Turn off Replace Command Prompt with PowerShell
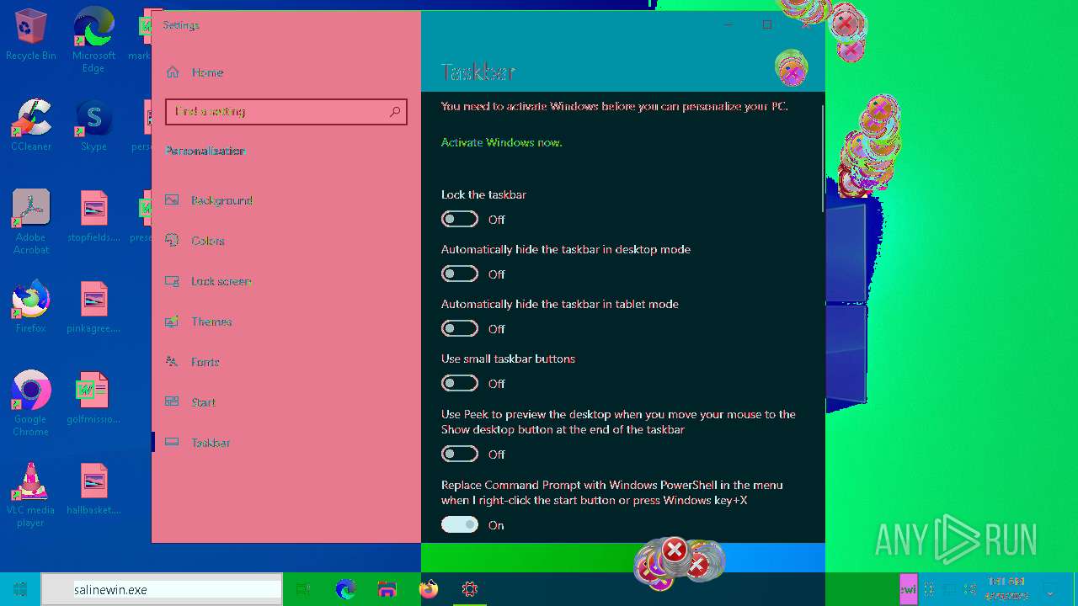1078x606 pixels. point(460,524)
